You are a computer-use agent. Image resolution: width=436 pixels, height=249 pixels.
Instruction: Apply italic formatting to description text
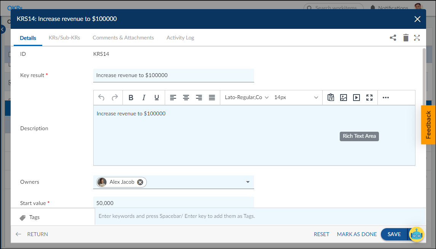[144, 98]
